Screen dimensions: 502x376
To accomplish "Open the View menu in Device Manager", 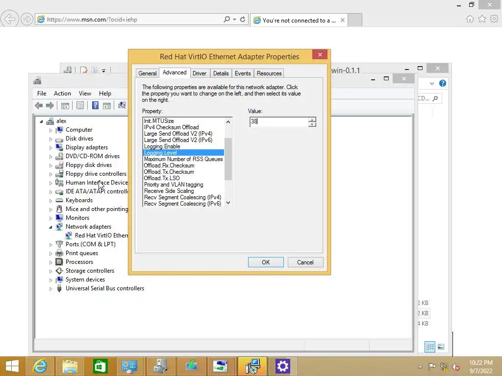I will coord(85,94).
